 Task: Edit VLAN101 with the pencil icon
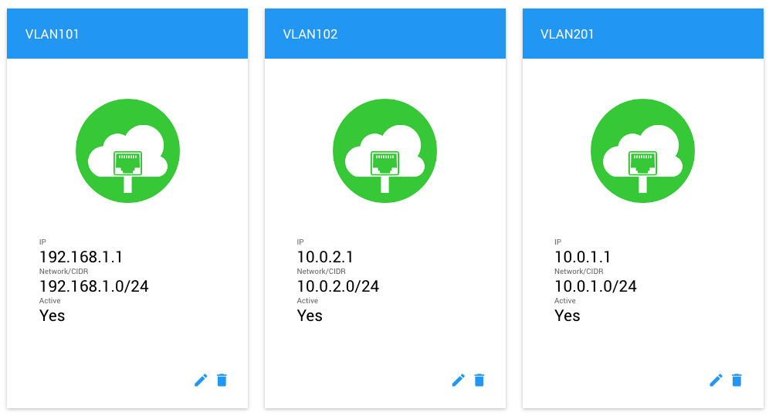pyautogui.click(x=201, y=380)
